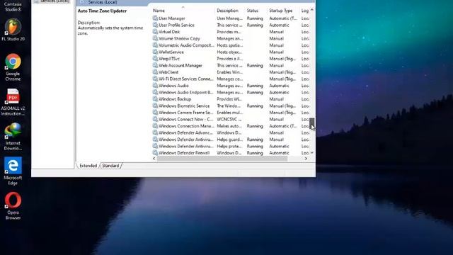
Task: Launch Google Chrome from desktop
Action: 13,67
